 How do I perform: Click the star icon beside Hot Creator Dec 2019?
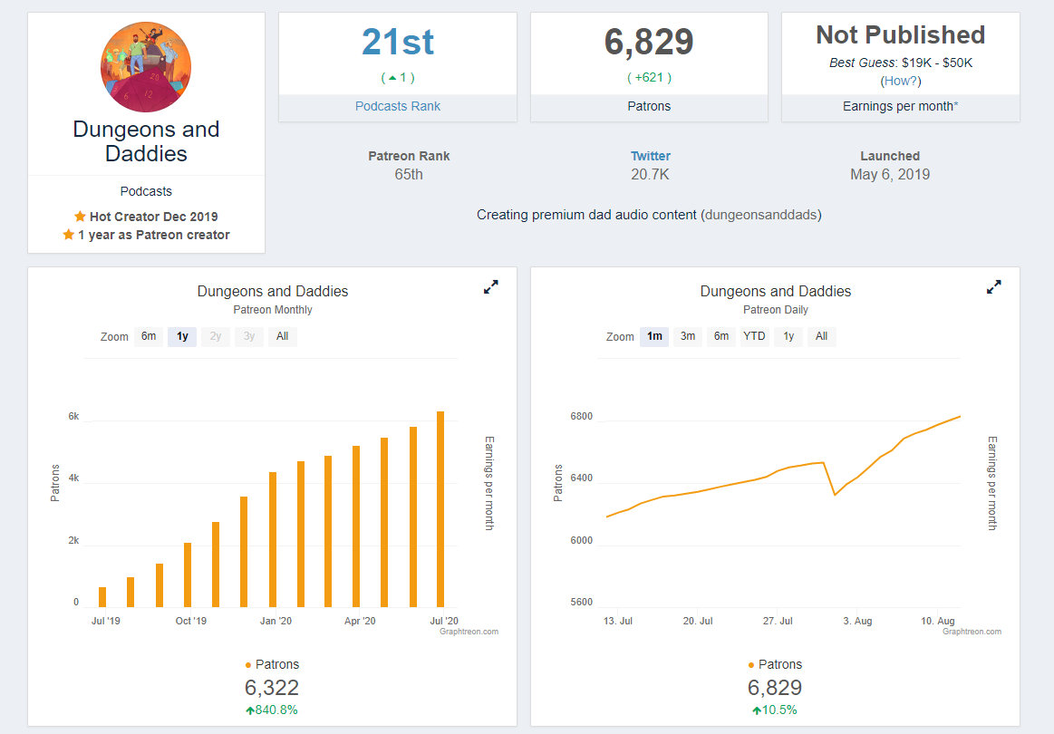(x=80, y=216)
